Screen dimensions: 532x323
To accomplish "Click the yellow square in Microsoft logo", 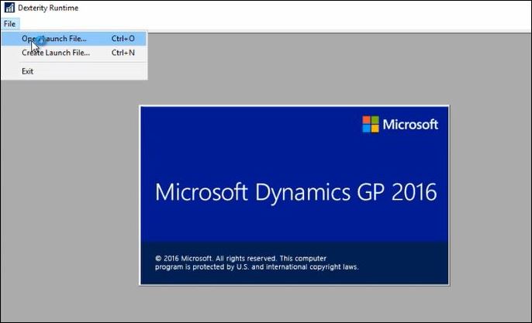I will pos(375,129).
